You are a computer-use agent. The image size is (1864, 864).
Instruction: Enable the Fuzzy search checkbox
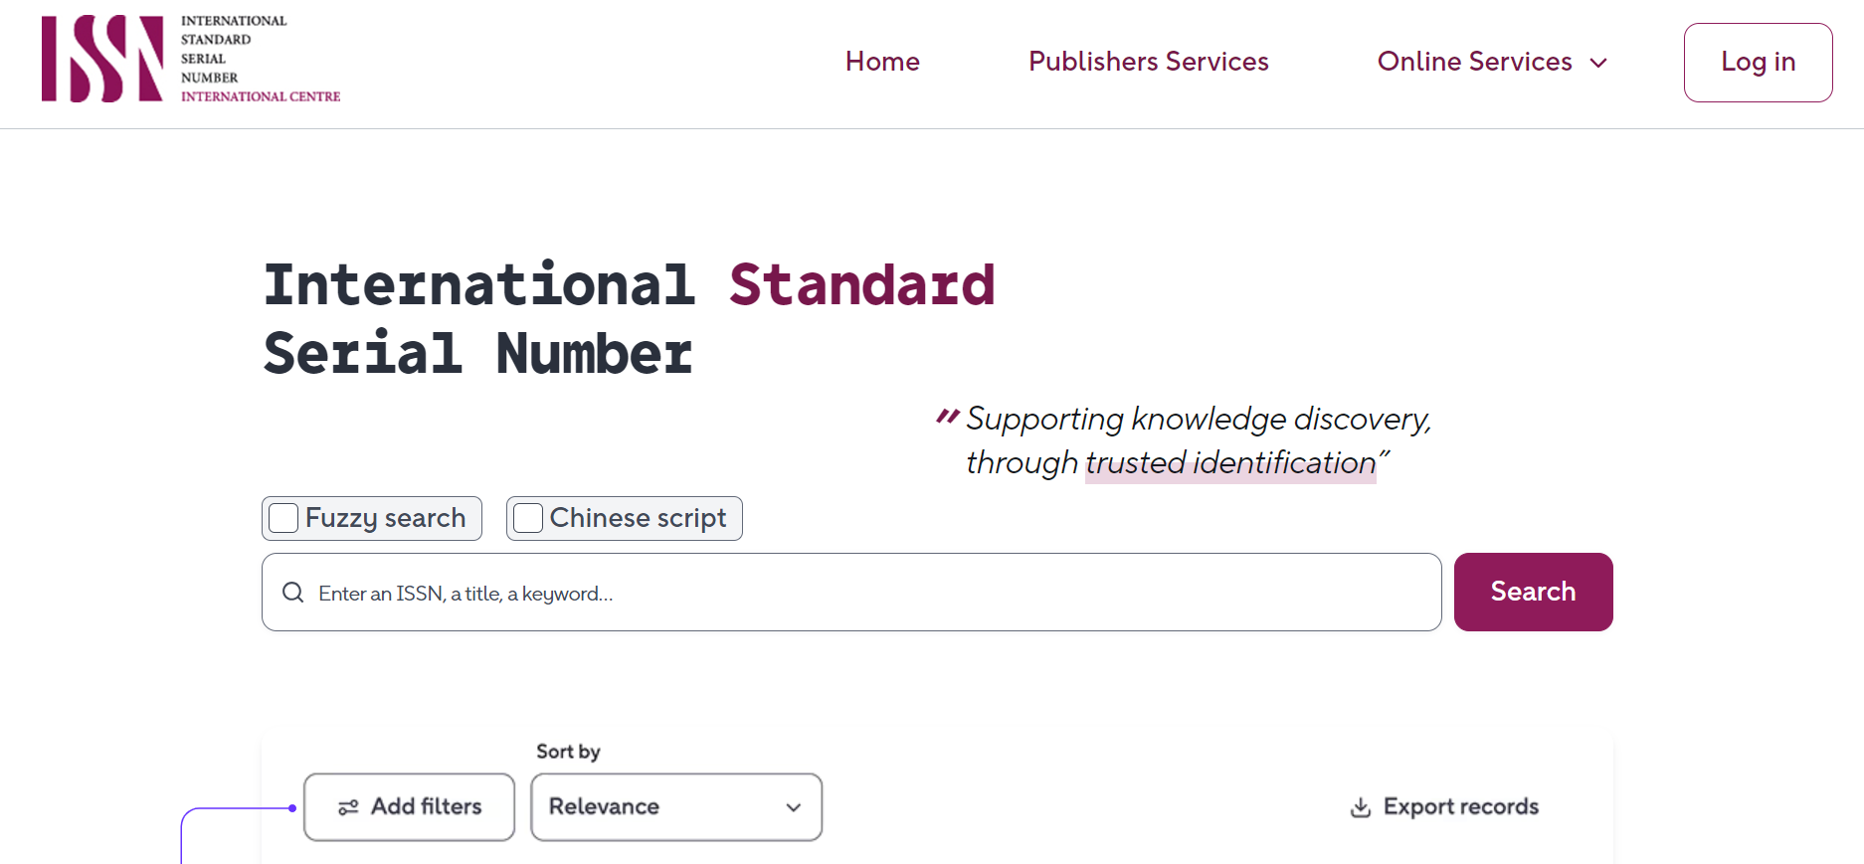pos(282,518)
